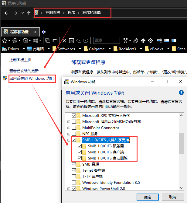187x203 pixels.
Task: Click the 程序 breadcrumb segment
Action: point(71,13)
